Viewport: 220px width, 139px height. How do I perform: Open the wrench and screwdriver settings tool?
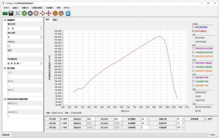[18, 13]
